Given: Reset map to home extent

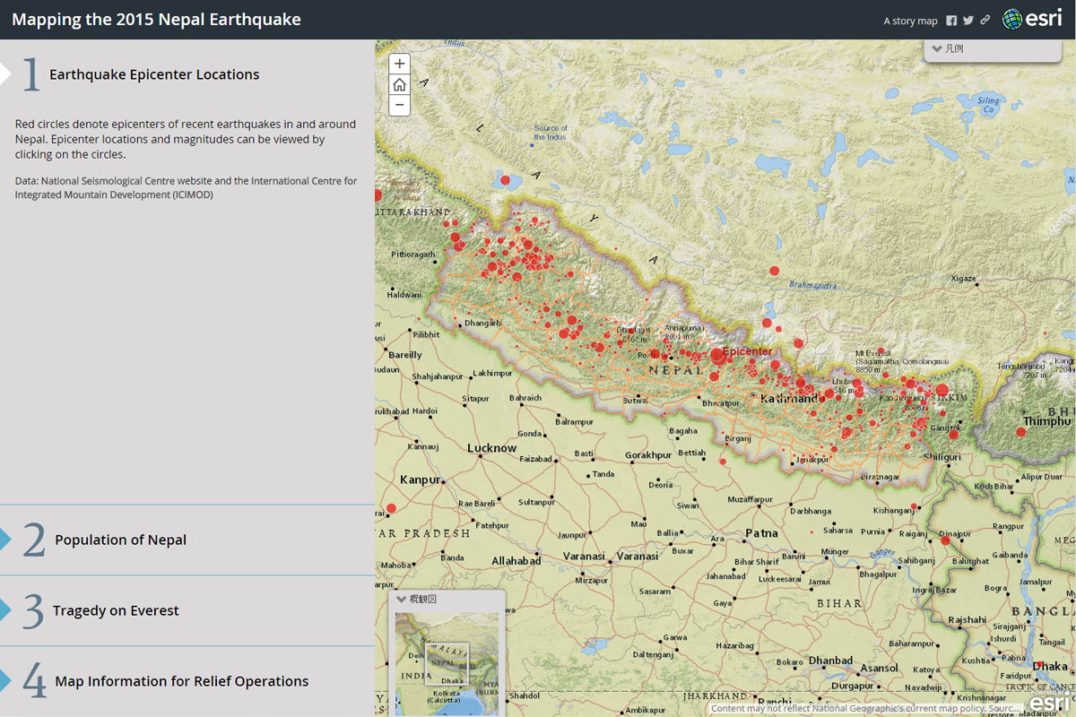Looking at the screenshot, I should pos(400,84).
